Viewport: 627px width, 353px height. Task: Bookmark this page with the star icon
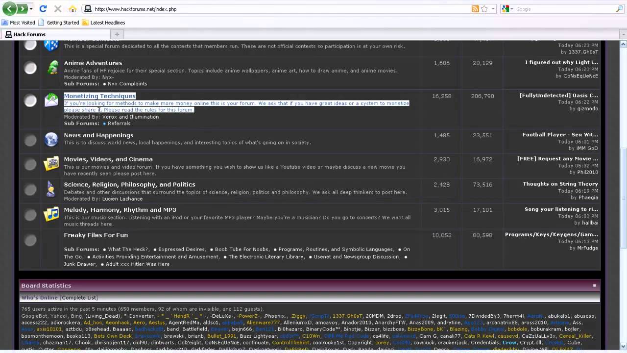click(484, 9)
